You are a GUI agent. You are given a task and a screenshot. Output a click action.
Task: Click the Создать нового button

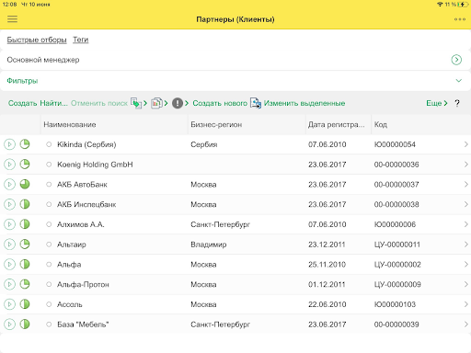coord(220,103)
